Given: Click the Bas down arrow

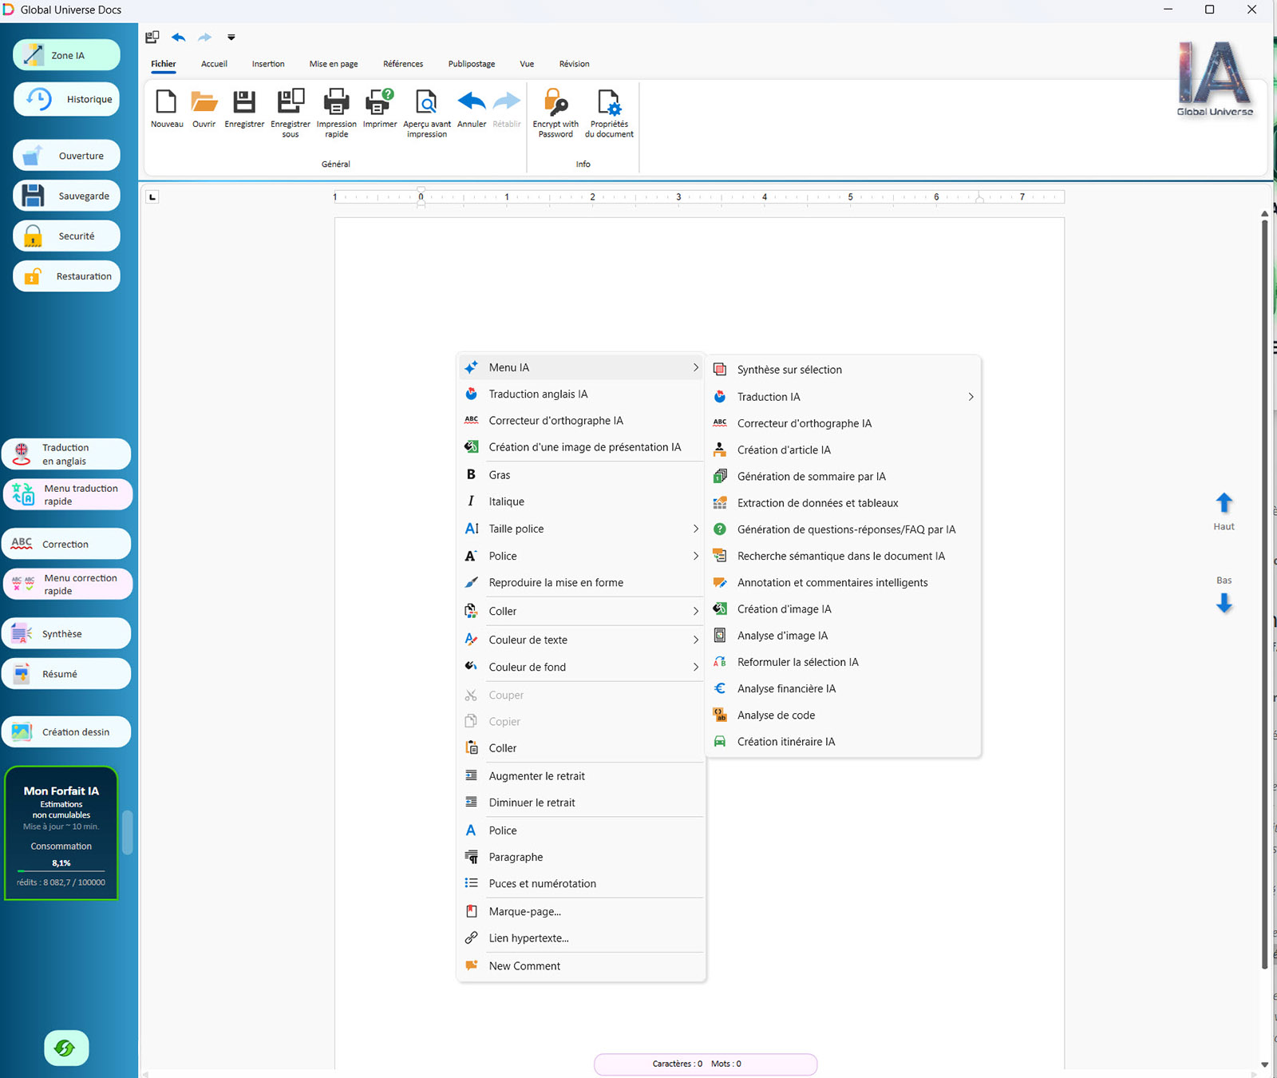Looking at the screenshot, I should coord(1224,604).
